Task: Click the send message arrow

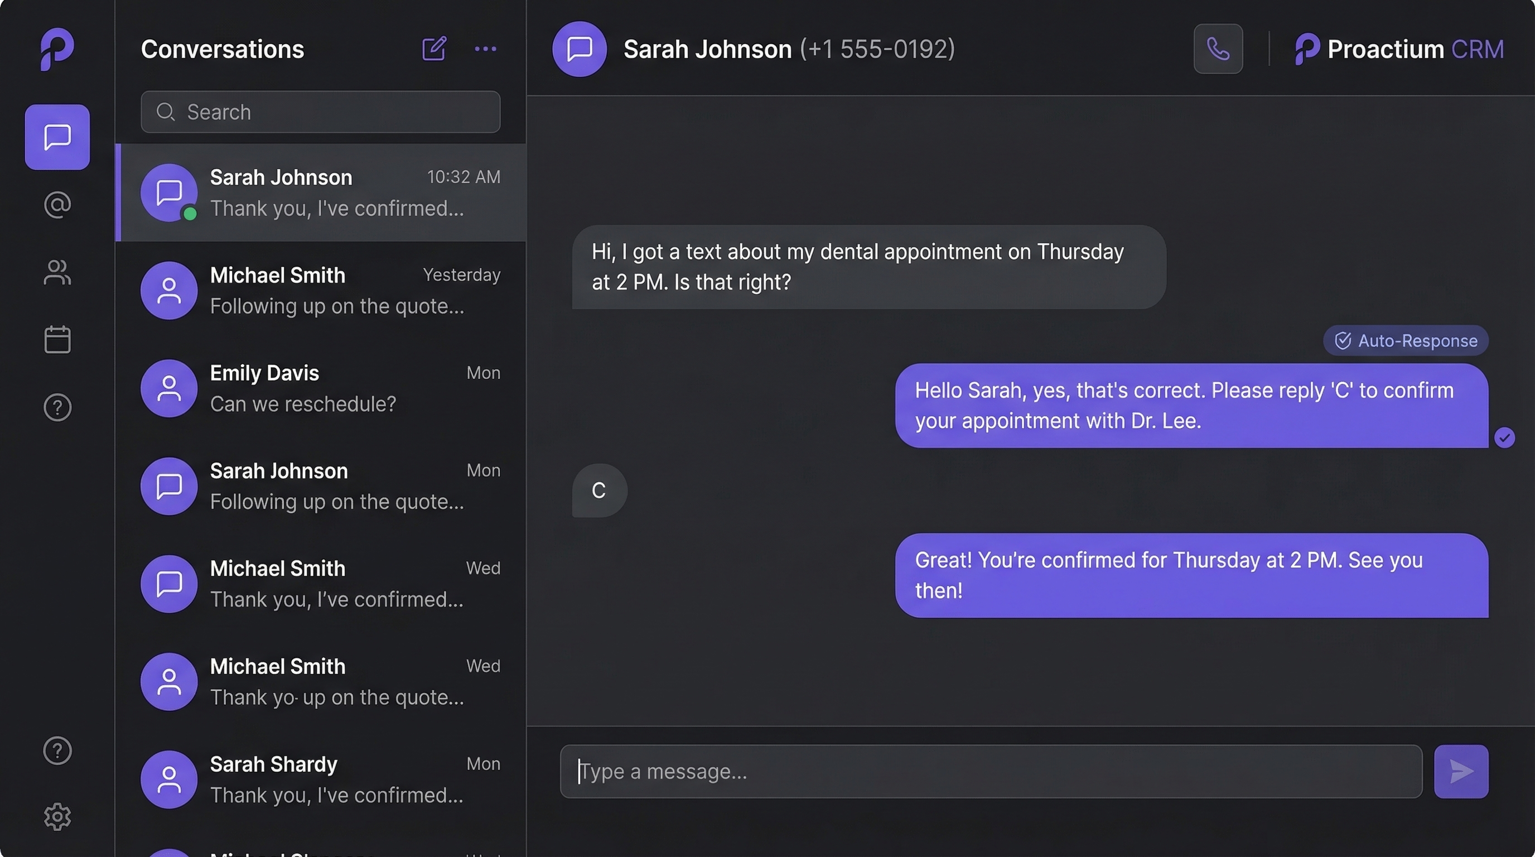Action: tap(1460, 771)
